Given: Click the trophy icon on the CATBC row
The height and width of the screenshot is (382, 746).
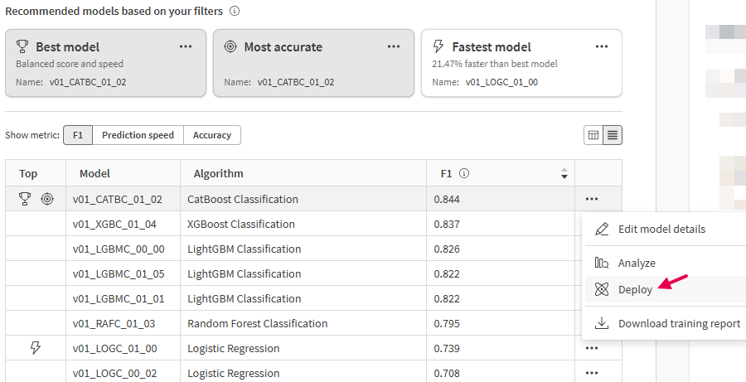Looking at the screenshot, I should pos(25,199).
